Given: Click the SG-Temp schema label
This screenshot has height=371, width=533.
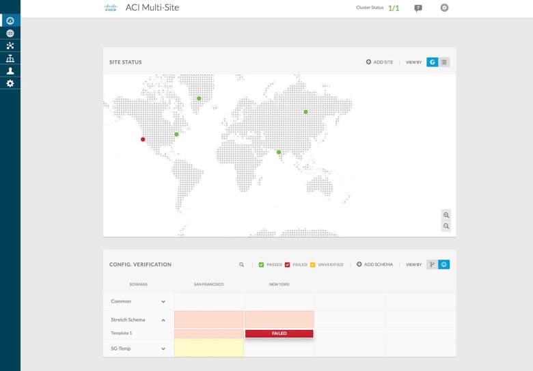Looking at the screenshot, I should coord(121,348).
